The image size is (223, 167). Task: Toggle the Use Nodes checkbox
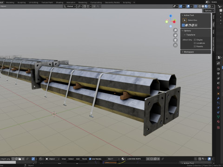point(90,159)
